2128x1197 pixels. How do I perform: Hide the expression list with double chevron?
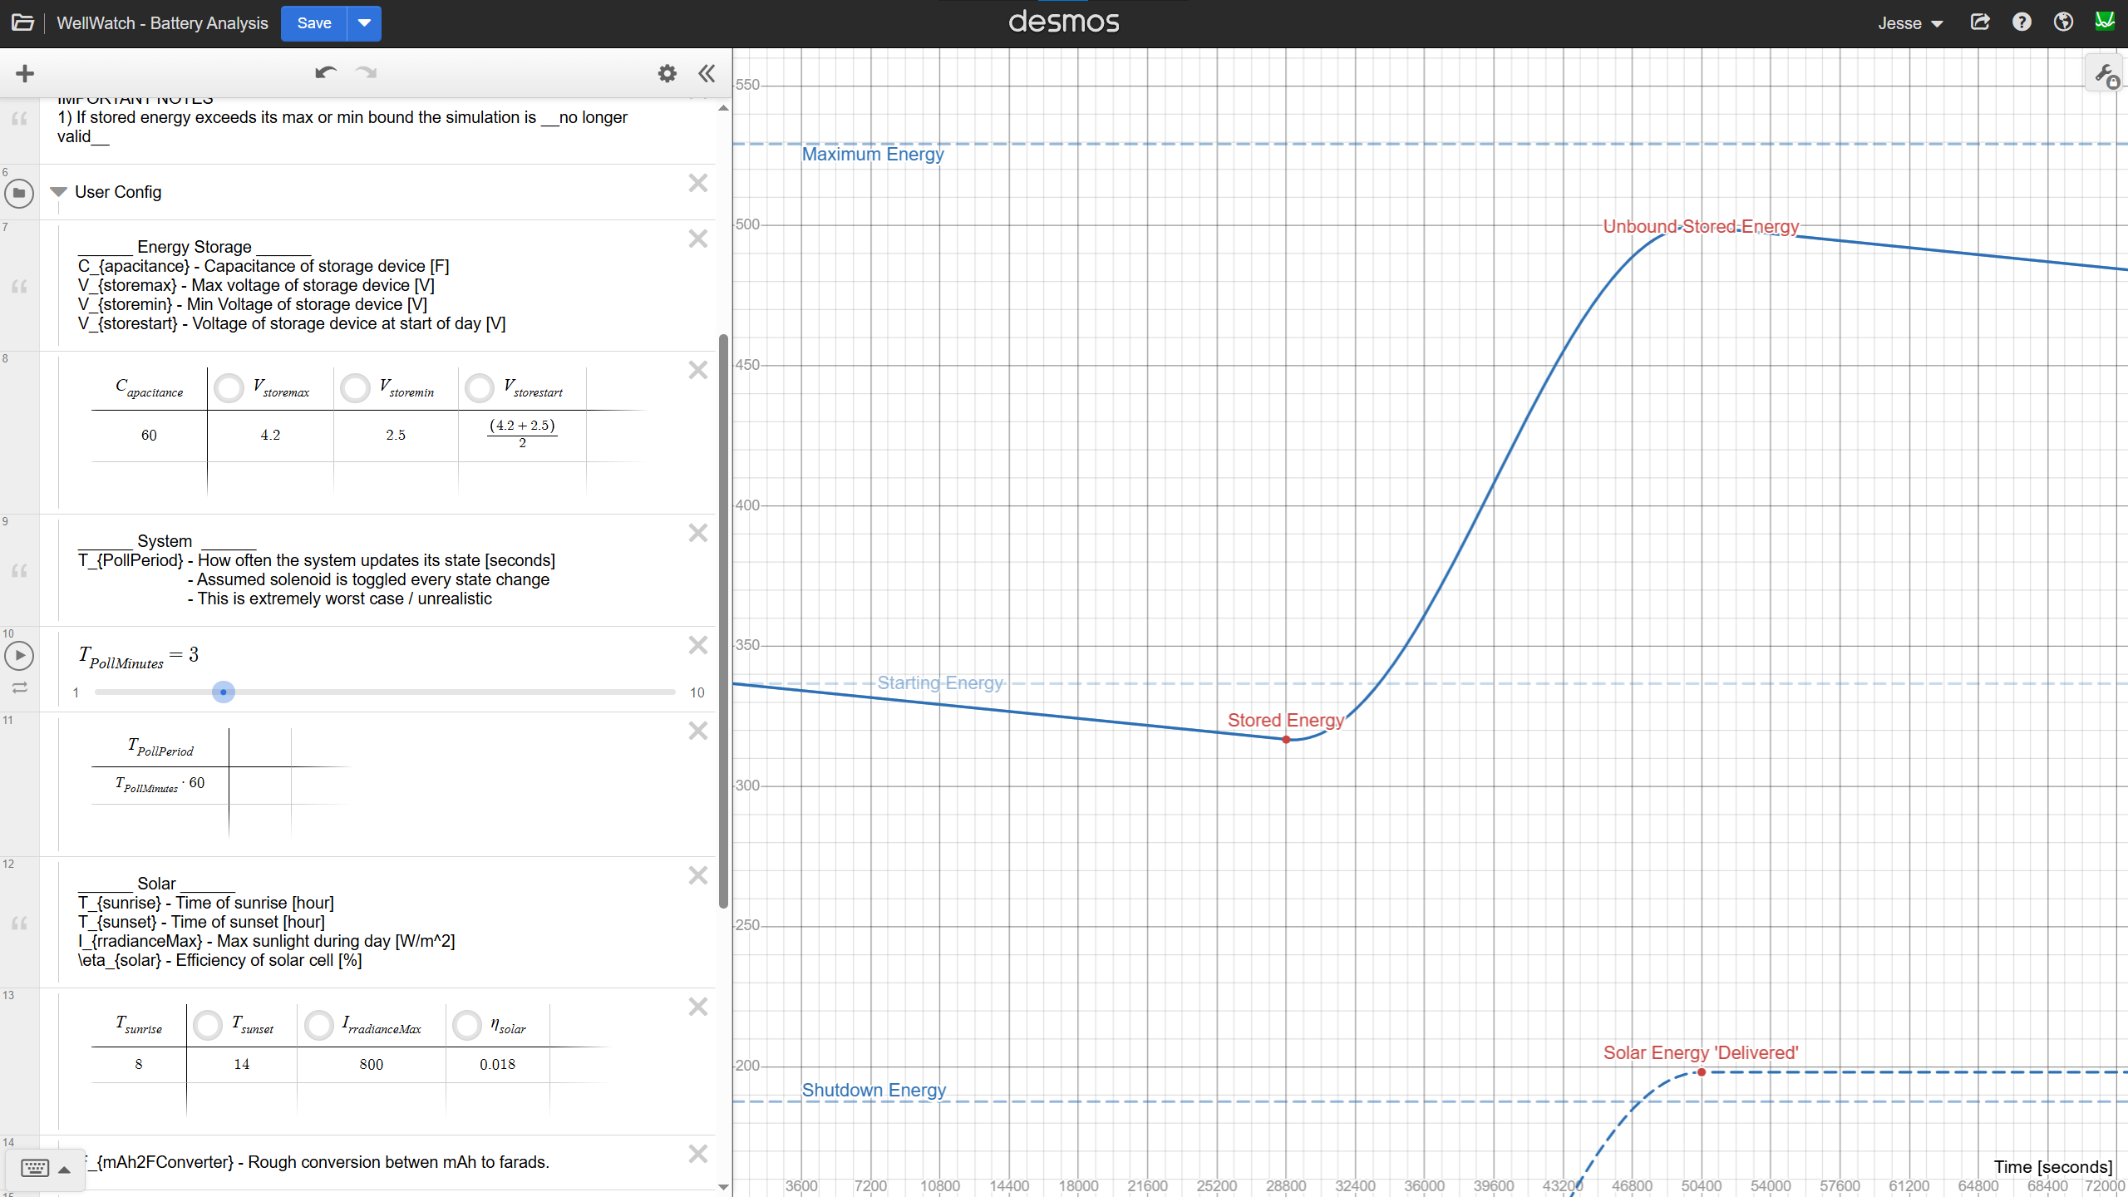click(707, 74)
